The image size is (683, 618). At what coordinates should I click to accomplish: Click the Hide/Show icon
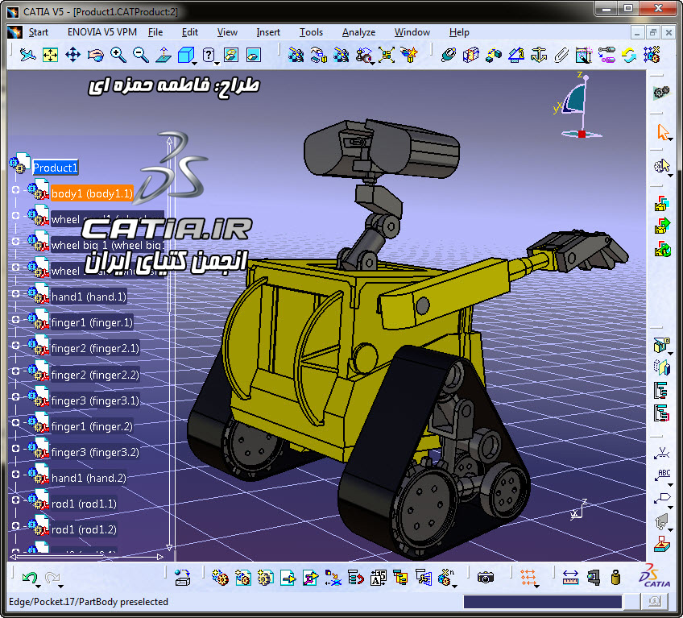coord(231,56)
